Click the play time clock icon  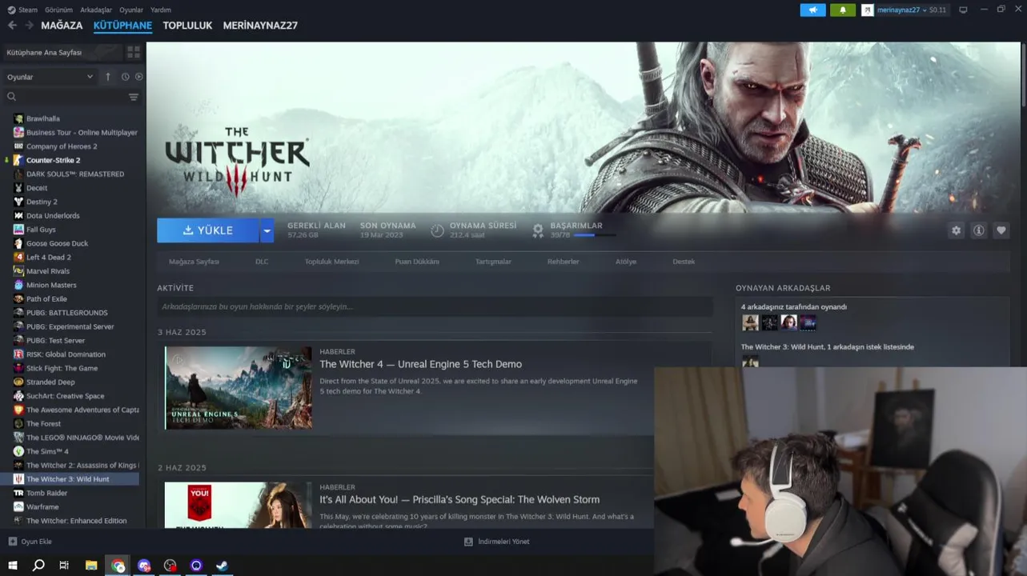click(x=437, y=230)
